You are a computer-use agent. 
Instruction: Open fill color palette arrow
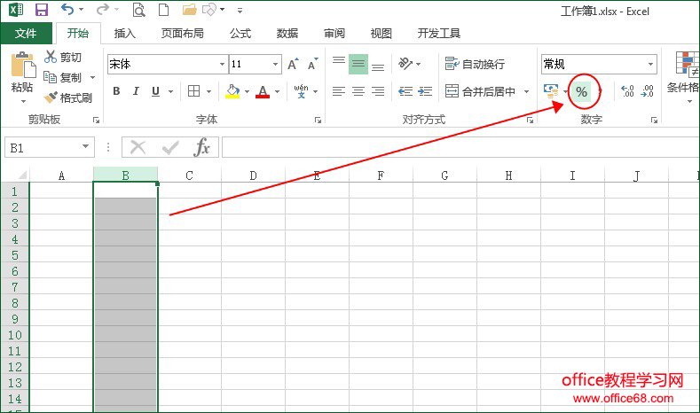[247, 91]
